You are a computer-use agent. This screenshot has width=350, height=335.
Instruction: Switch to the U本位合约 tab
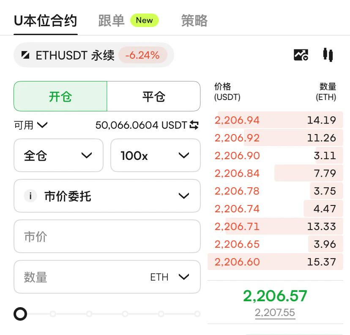point(46,21)
